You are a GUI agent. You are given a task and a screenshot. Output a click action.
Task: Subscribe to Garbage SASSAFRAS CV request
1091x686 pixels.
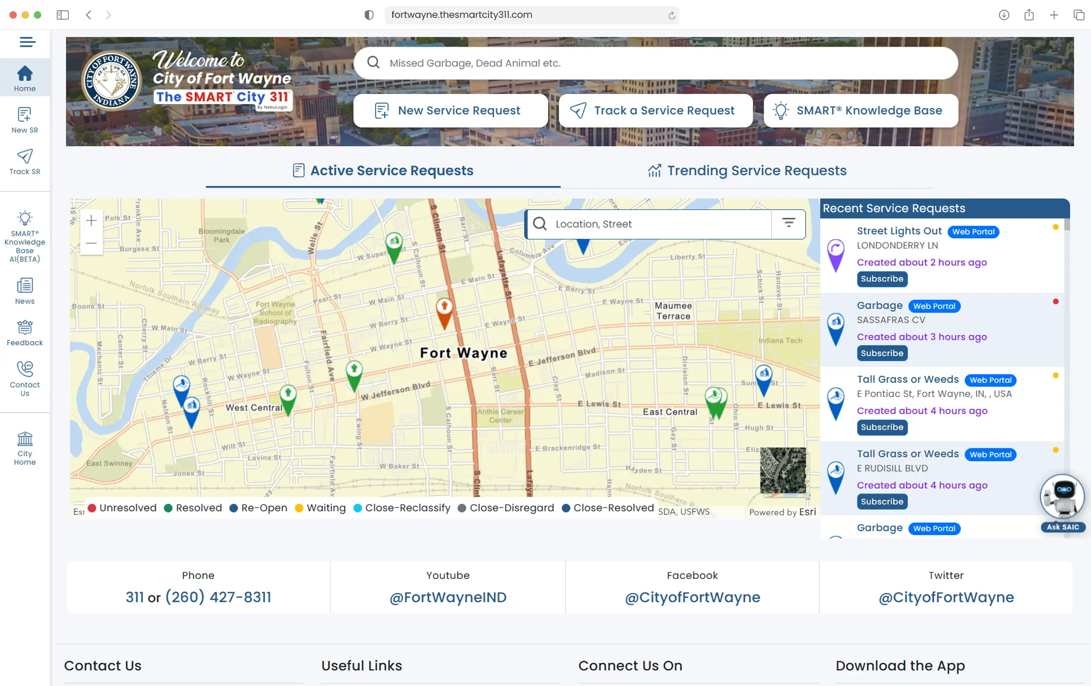(882, 353)
